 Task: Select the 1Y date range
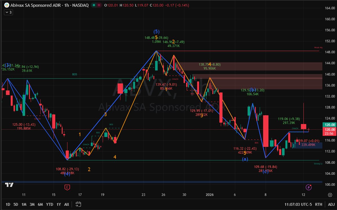pyautogui.click(x=59, y=204)
